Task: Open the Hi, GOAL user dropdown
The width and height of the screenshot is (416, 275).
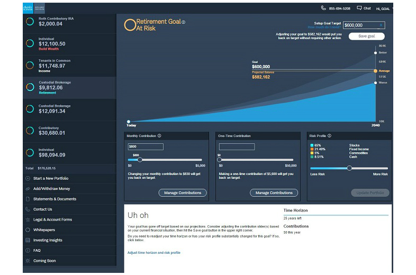Action: pyautogui.click(x=384, y=8)
